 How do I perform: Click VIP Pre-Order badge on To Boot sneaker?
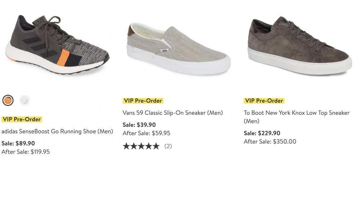[264, 100]
